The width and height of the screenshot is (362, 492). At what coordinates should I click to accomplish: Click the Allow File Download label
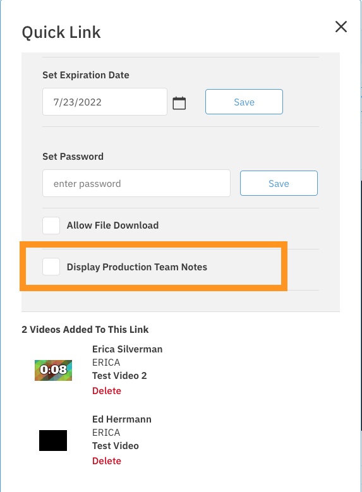click(x=112, y=225)
